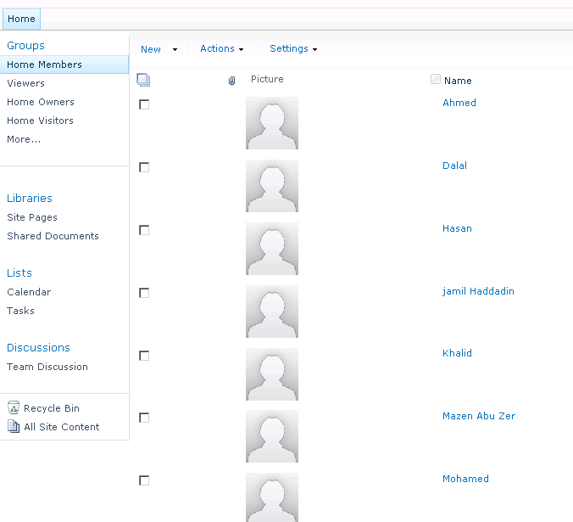Viewport: 573px width, 522px height.
Task: Click Dalal's profile picture placeholder
Action: point(272,186)
